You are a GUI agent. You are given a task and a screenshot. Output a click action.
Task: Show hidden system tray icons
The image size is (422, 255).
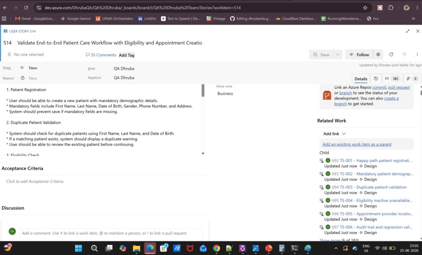[x=336, y=248]
